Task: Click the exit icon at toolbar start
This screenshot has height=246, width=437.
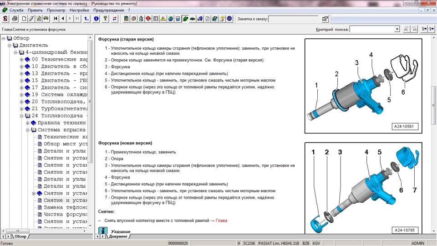Action: pyautogui.click(x=5, y=19)
